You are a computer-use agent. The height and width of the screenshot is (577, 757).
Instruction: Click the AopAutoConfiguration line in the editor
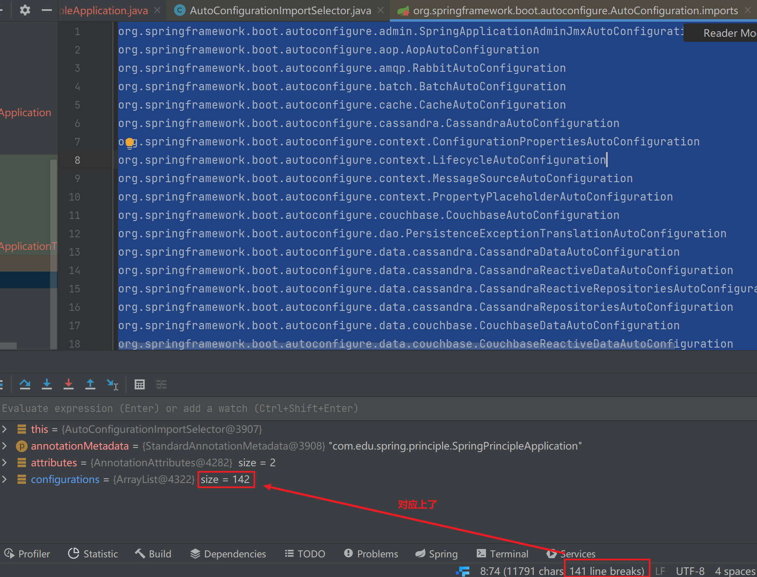coord(328,50)
